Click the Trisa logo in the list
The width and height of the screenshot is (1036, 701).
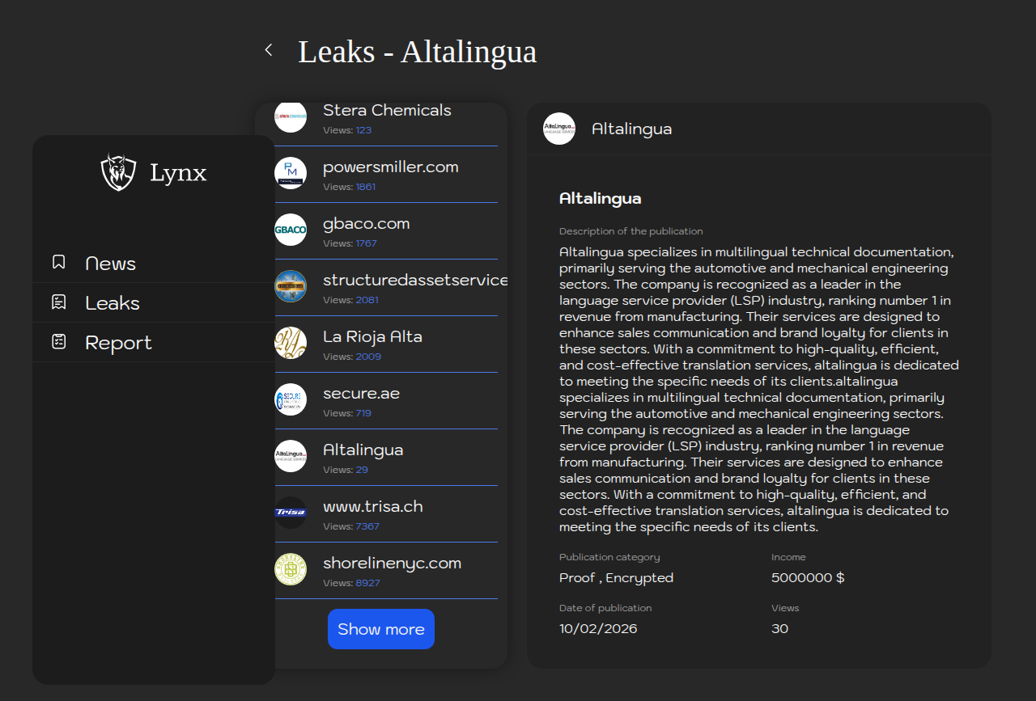[x=291, y=513]
